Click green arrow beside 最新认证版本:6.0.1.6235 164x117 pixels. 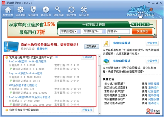pos(11,69)
